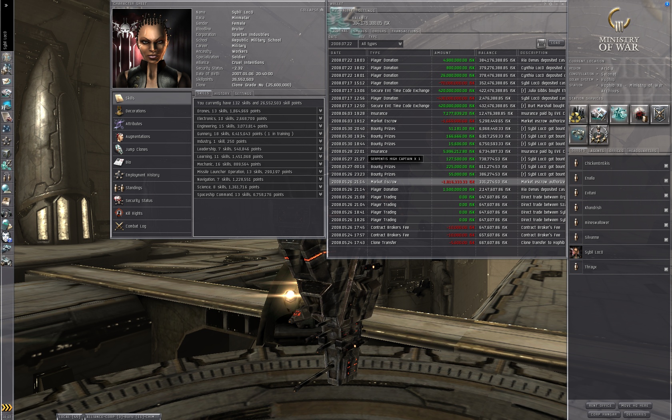The image size is (672, 420).
Task: Expand the Navigation skill group
Action: [320, 179]
